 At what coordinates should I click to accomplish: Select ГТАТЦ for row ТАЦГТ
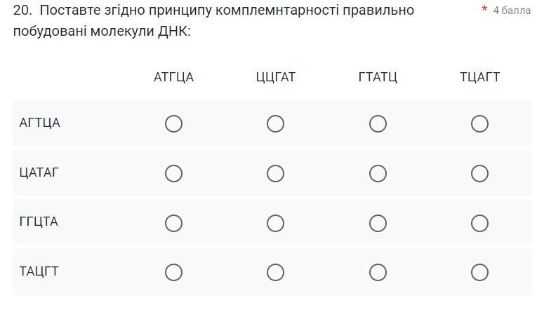[x=378, y=272]
